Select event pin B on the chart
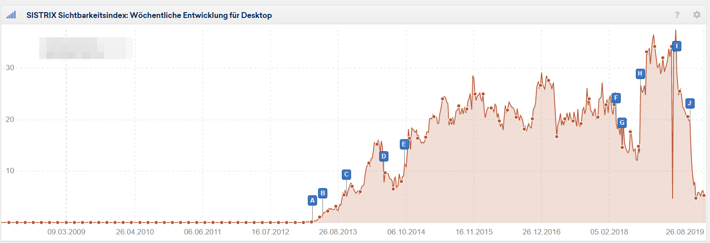710x243 pixels. pos(323,193)
